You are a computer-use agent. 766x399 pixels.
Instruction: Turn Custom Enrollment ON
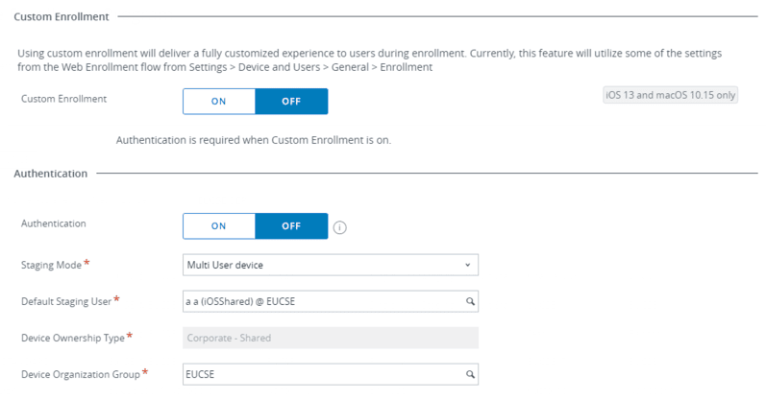pyautogui.click(x=219, y=102)
